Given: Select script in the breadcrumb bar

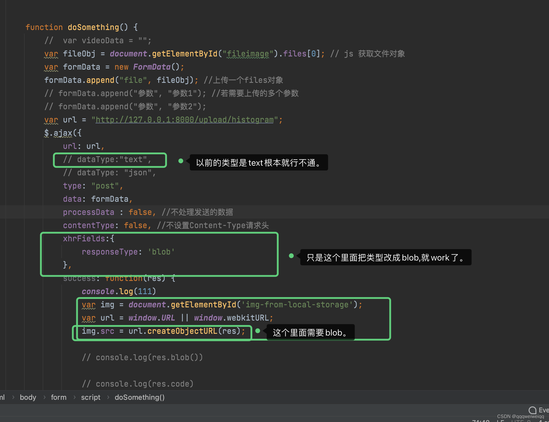Looking at the screenshot, I should [x=90, y=397].
